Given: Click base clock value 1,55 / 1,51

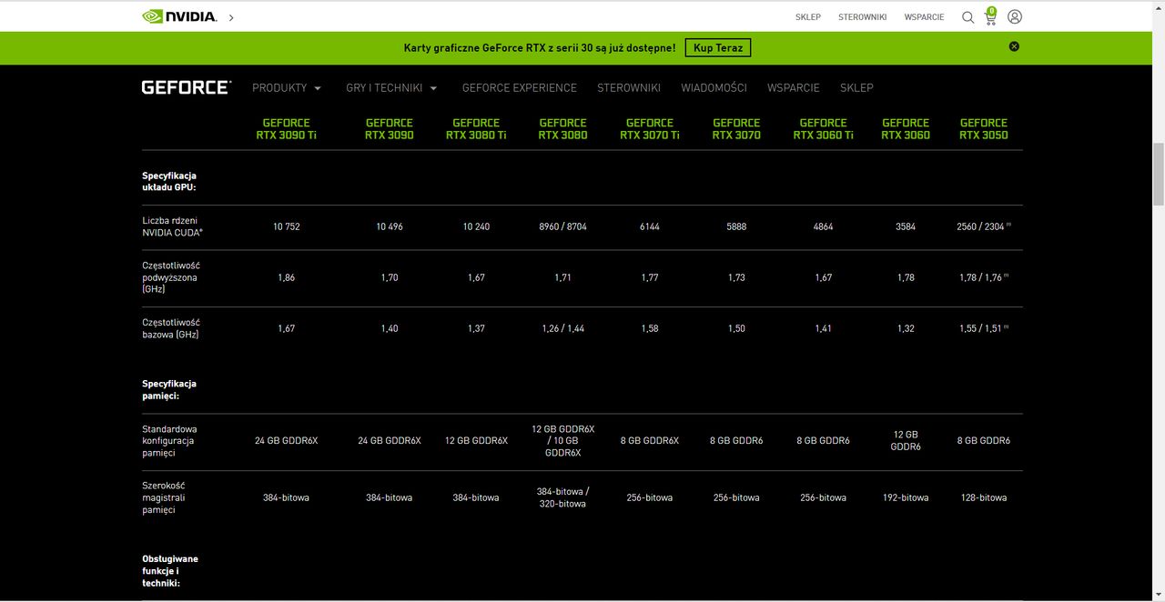Looking at the screenshot, I should (x=981, y=328).
